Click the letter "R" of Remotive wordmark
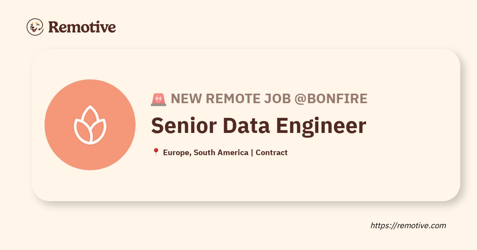Image resolution: width=477 pixels, height=250 pixels. [54, 27]
